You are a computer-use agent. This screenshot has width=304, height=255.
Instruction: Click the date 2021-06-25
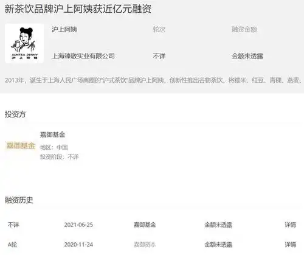point(78,225)
